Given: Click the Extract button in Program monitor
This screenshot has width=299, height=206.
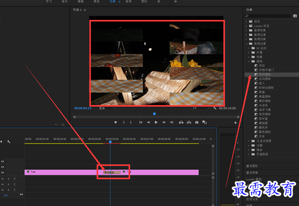Looking at the screenshot, I should tap(189, 122).
